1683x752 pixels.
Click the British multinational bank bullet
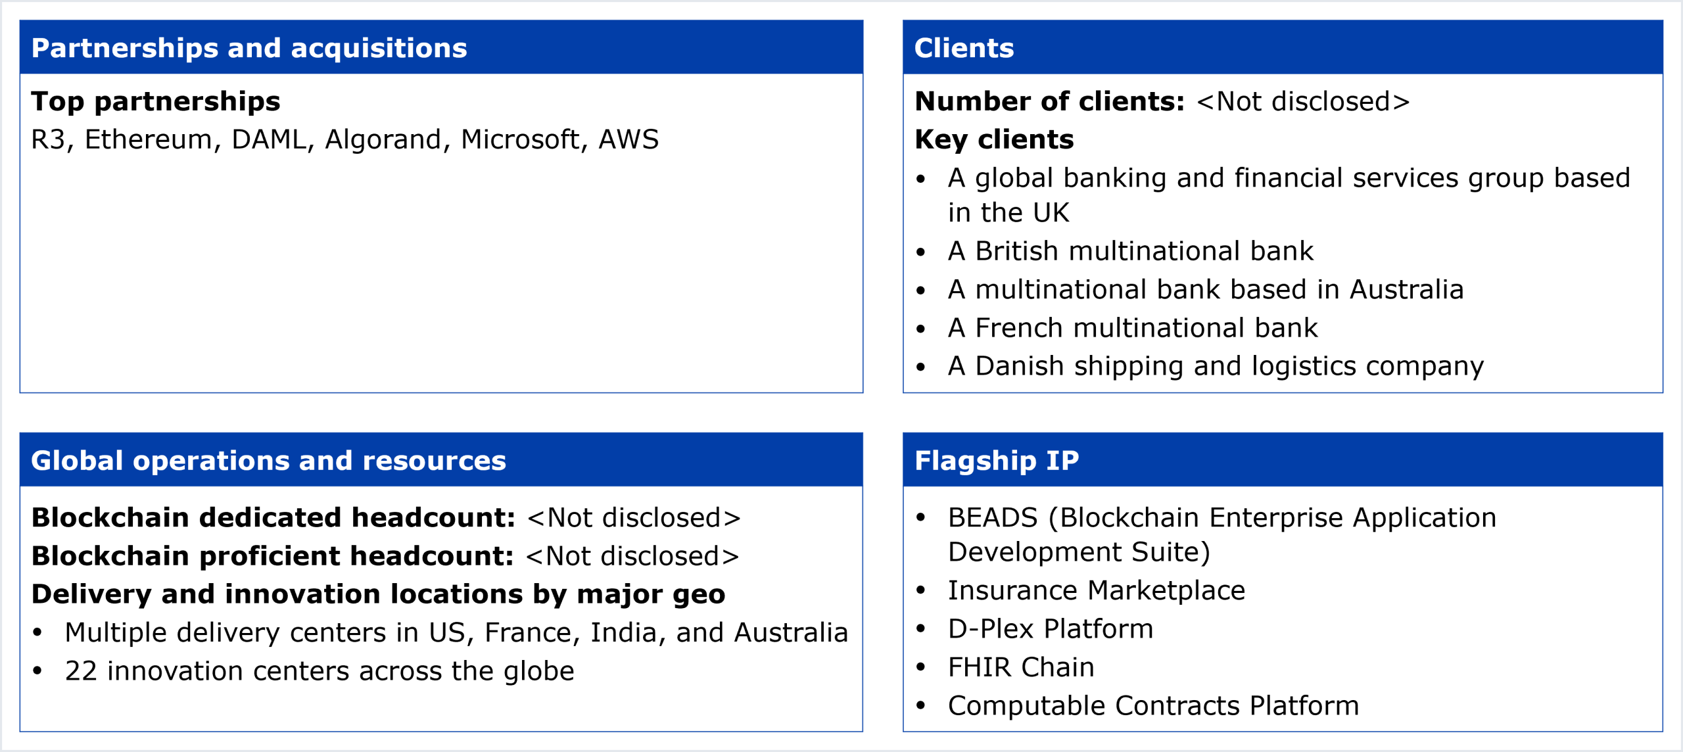(x=1130, y=251)
